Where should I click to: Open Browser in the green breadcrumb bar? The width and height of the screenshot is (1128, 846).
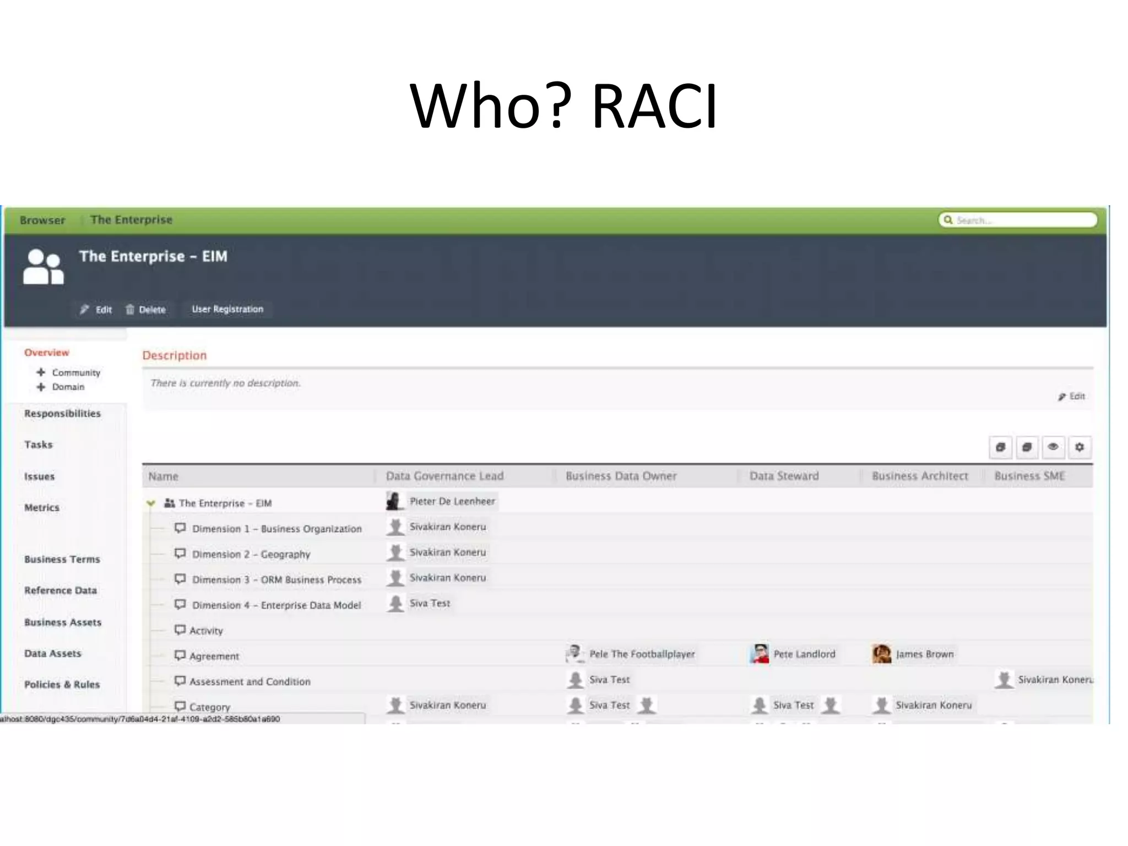42,220
